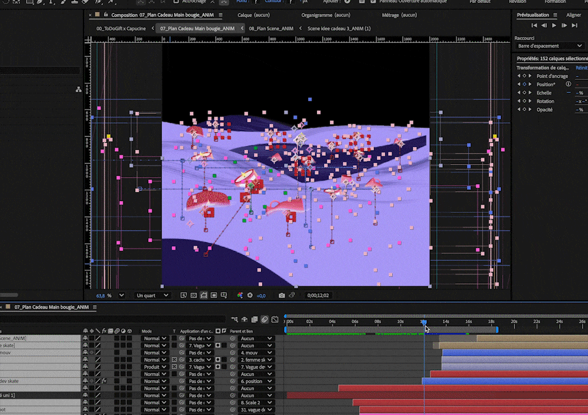The width and height of the screenshot is (588, 415).
Task: Change the blend mode of the Produit layer
Action: pyautogui.click(x=154, y=367)
